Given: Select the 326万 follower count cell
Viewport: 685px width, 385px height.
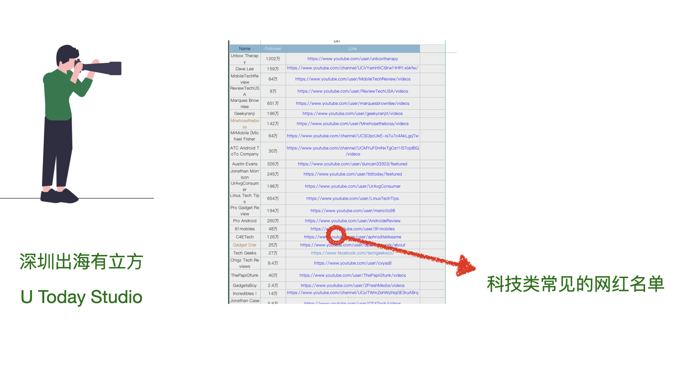Looking at the screenshot, I should pos(273,164).
